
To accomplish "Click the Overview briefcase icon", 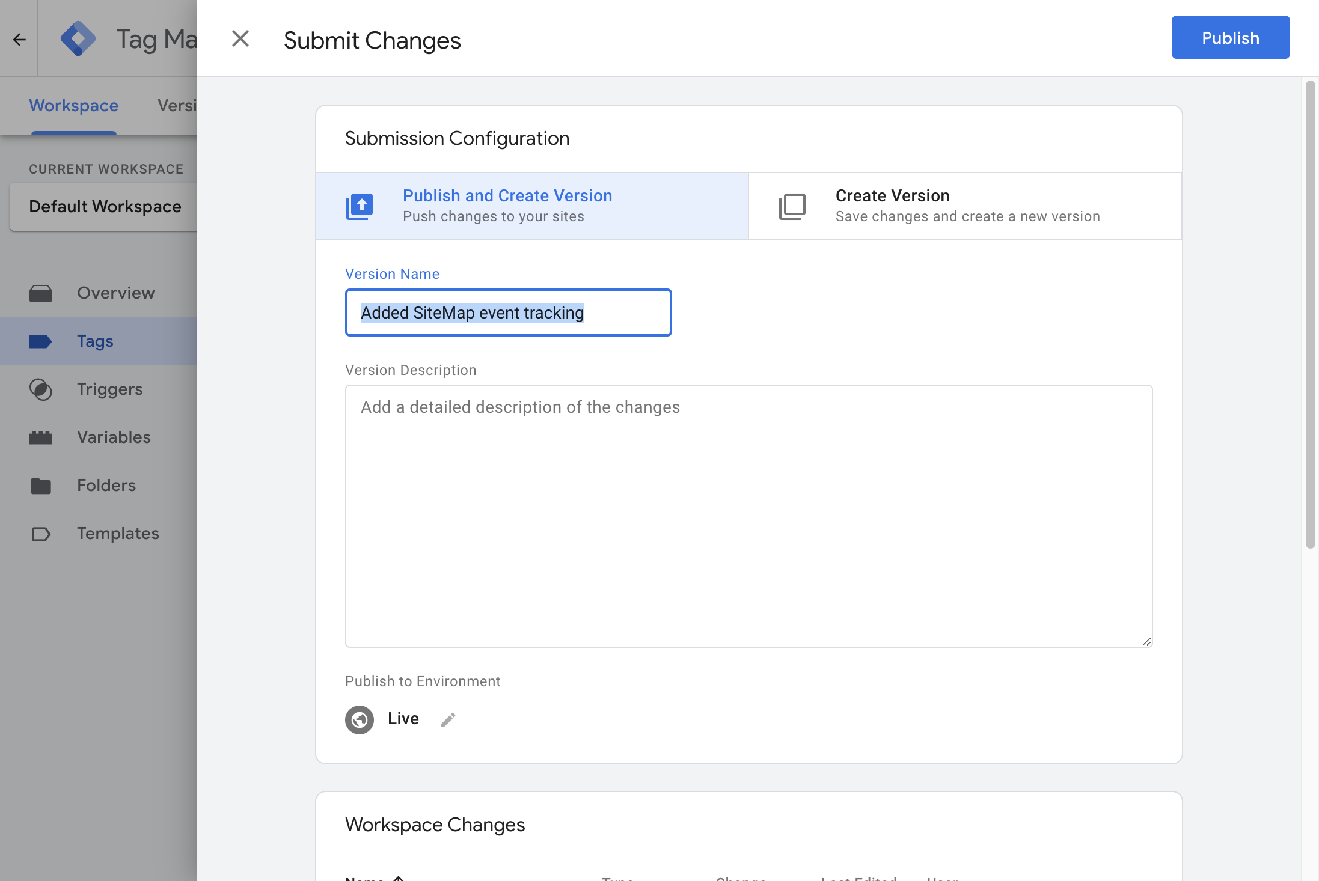I will pos(41,293).
